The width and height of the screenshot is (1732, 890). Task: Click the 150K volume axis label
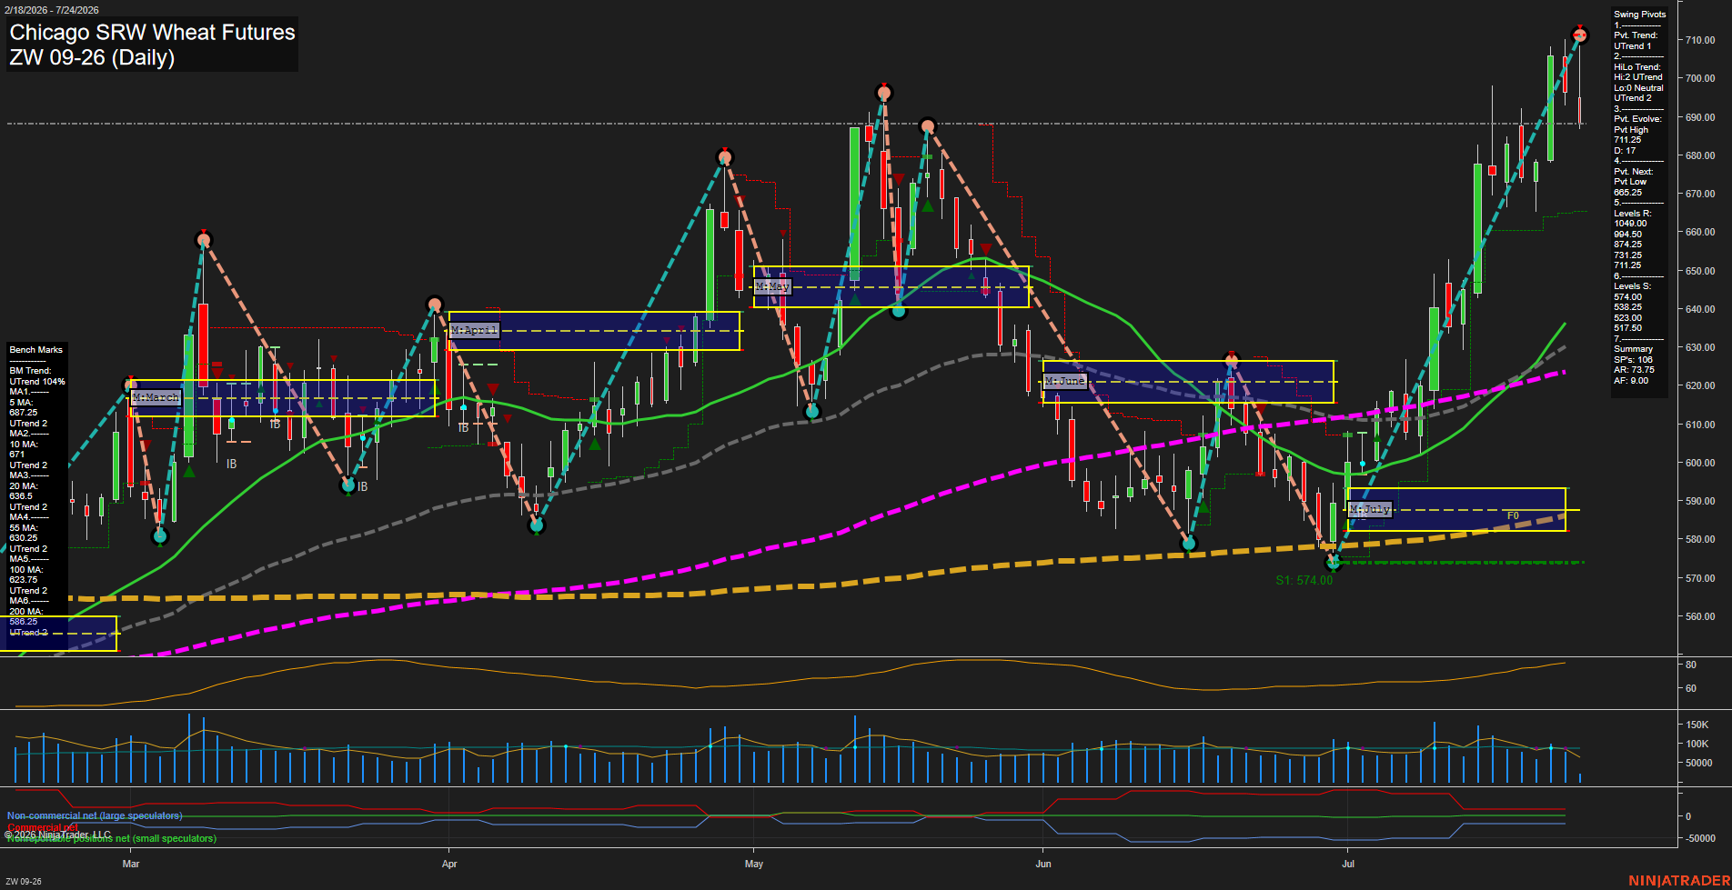pos(1697,725)
